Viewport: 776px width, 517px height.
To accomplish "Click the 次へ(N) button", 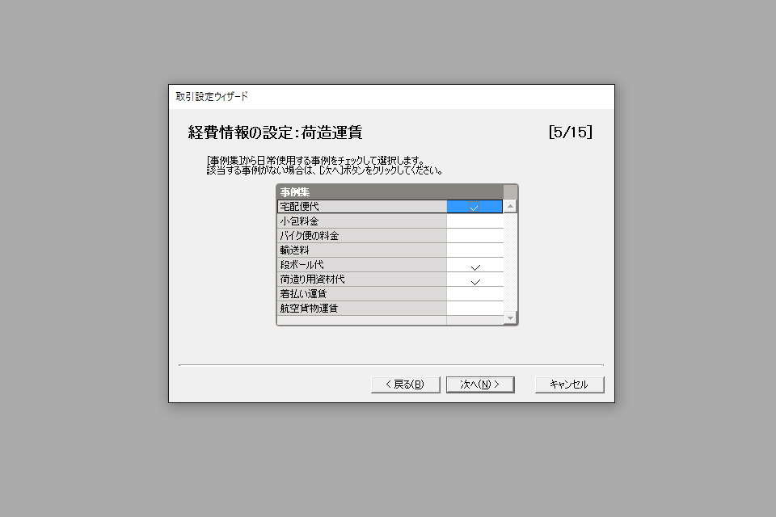I will click(x=480, y=385).
